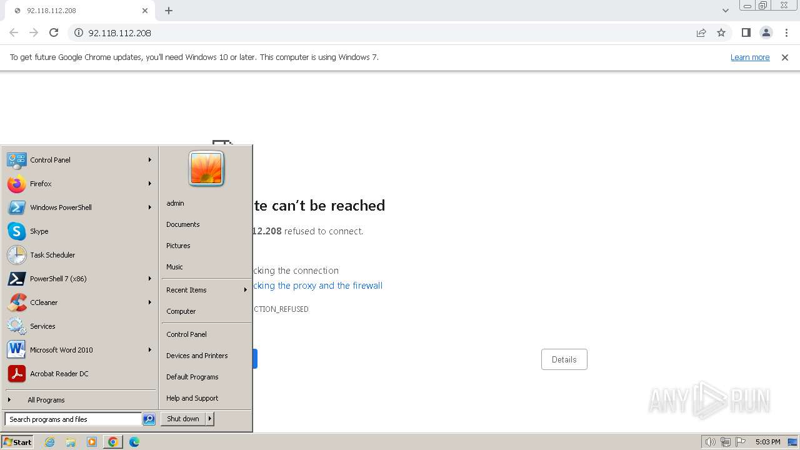The height and width of the screenshot is (450, 800).
Task: Click the proxy and firewall link
Action: coord(317,286)
